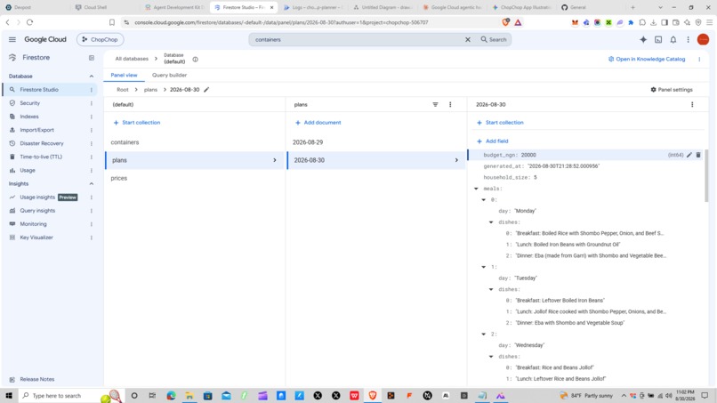Collapse the Firestore sidebar pin icon
The height and width of the screenshot is (403, 717).
point(92,58)
